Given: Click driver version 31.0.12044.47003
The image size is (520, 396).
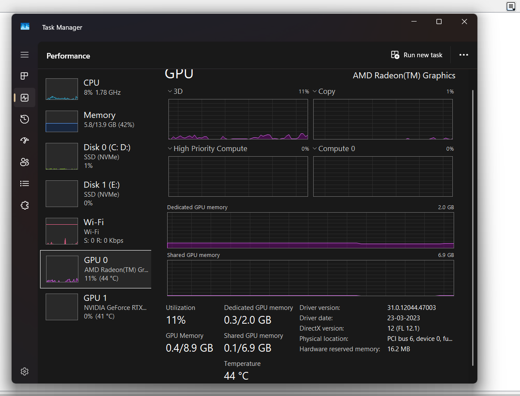Looking at the screenshot, I should click(411, 308).
